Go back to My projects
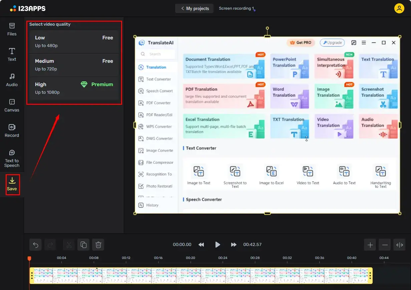 [x=194, y=8]
